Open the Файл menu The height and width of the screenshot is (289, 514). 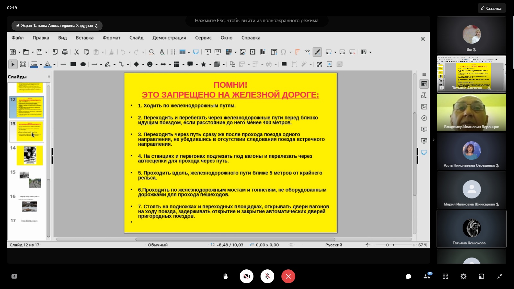[x=18, y=38]
